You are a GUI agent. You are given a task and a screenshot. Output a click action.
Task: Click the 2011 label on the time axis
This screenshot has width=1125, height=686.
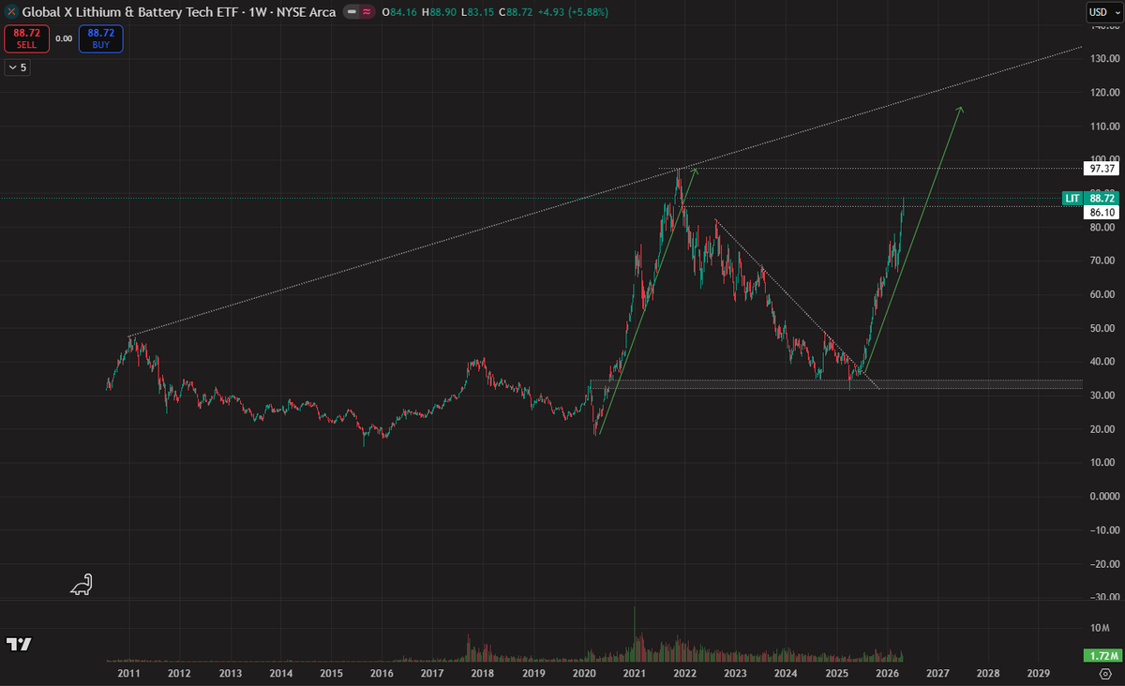click(129, 673)
